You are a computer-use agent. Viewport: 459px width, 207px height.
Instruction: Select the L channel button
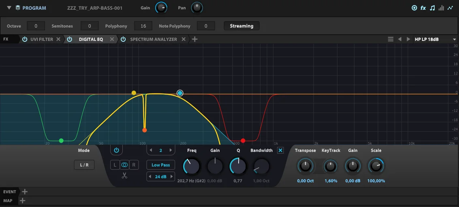[115, 165]
